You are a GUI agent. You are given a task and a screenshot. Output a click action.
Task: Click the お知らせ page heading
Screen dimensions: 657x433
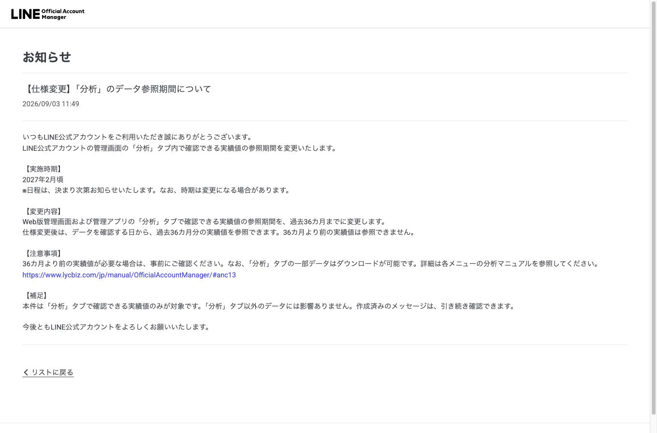[x=47, y=57]
